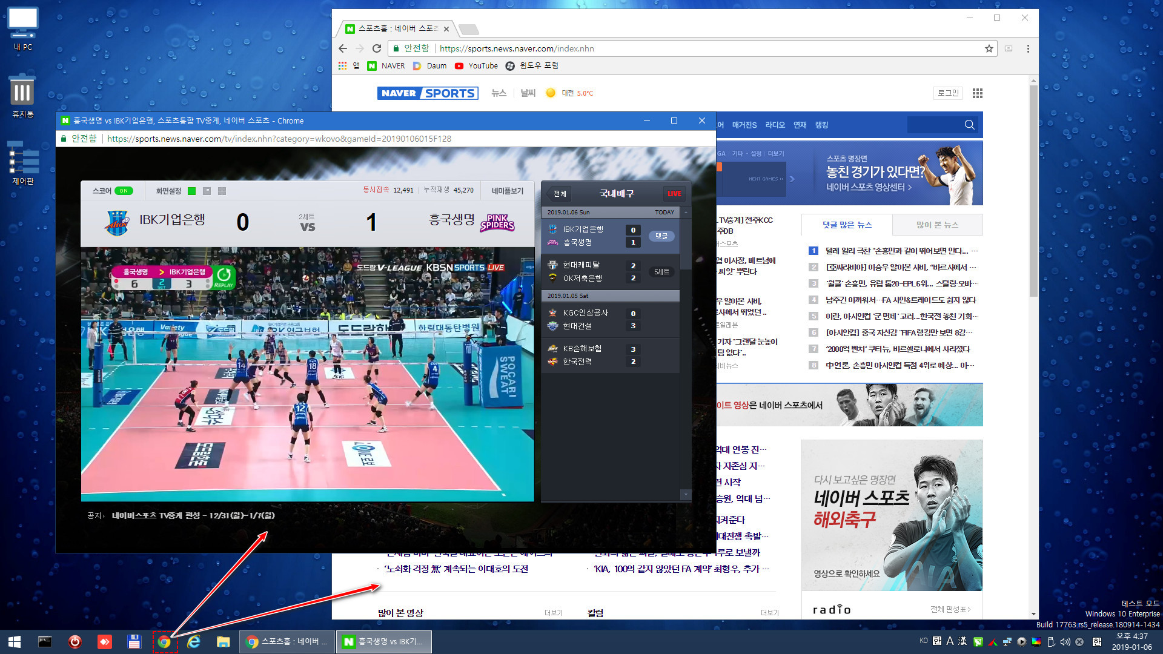Select KGC인삼공사 vs 현대건설 match row
Viewport: 1163px width, 654px height.
click(611, 319)
